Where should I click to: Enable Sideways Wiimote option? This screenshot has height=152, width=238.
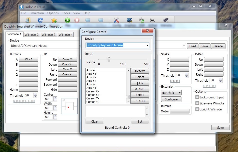[x=197, y=103]
